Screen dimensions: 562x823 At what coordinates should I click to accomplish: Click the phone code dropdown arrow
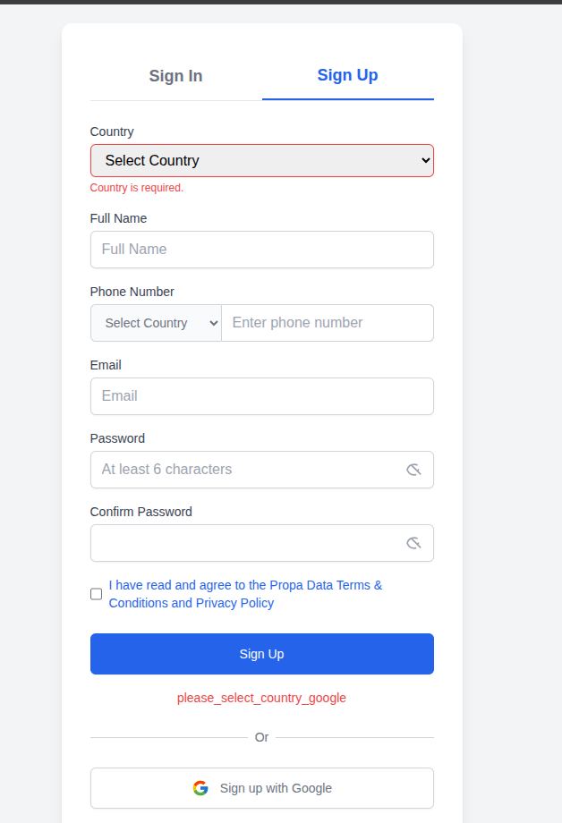213,322
